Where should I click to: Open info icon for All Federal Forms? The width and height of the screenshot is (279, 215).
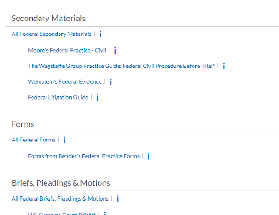pos(64,140)
